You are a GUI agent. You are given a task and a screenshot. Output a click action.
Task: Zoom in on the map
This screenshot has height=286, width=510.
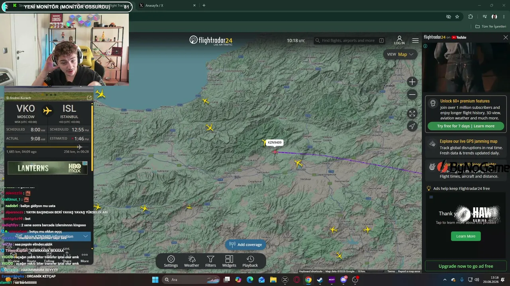(x=412, y=82)
